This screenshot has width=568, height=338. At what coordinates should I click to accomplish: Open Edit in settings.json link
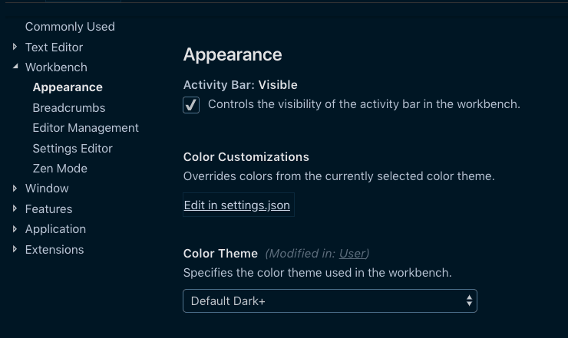tap(237, 205)
